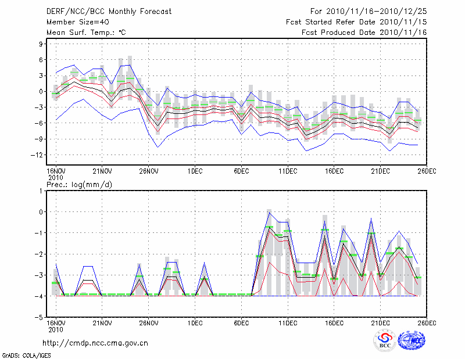This screenshot has height=359, width=465.
Task: Click the blue NCC logo icon
Action: (414, 341)
